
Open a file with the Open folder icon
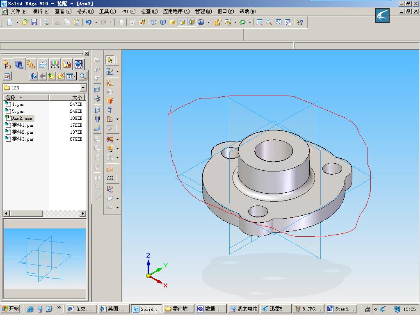(25, 22)
